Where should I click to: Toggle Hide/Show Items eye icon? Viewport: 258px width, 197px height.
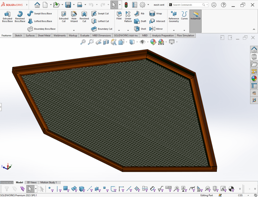(x=142, y=42)
